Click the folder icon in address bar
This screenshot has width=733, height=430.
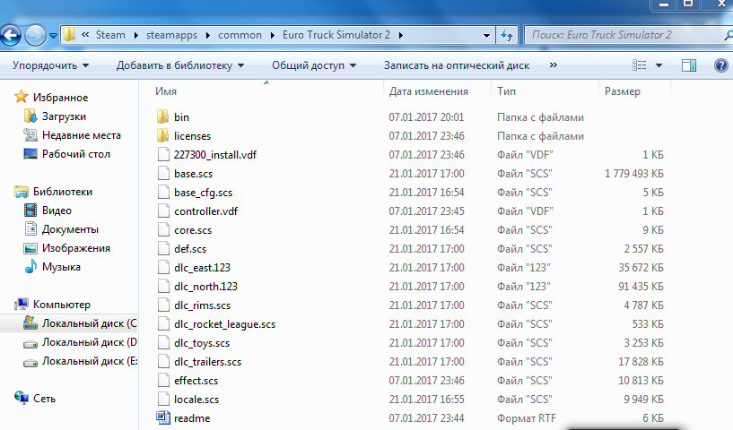coord(69,35)
